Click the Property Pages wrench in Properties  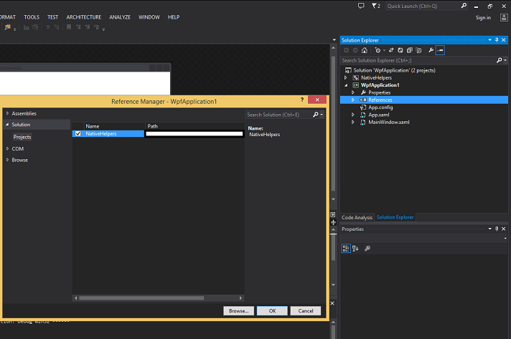tap(367, 248)
